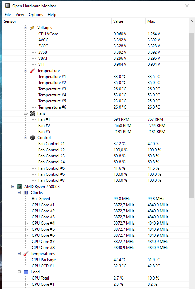195x289 pixels.
Task: Click the Open Hardware Monitor title bar icon
Action: [x=7, y=6]
